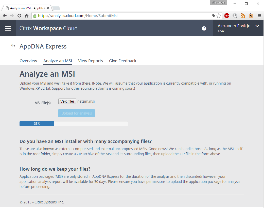Open the Adblock Plus extension icon

227,16
